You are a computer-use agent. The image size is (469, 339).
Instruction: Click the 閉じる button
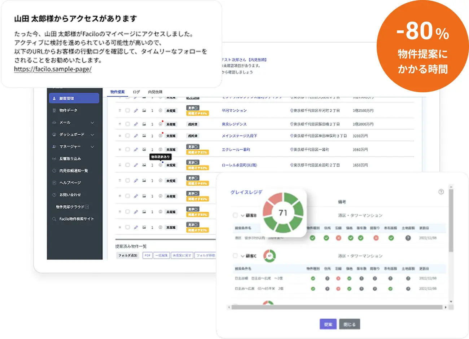tap(350, 324)
